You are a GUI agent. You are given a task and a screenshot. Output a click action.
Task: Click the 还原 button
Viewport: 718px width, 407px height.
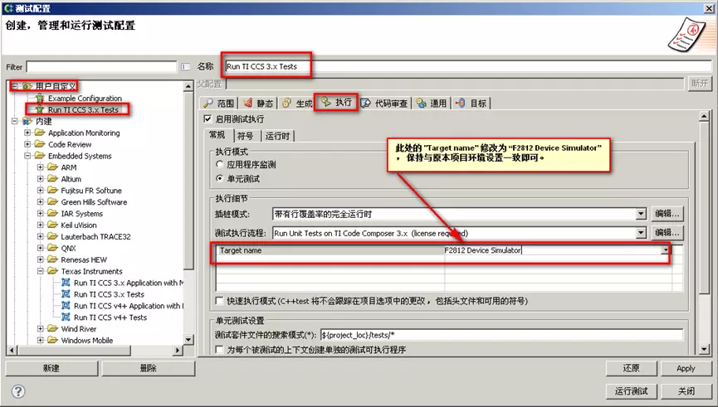pos(632,368)
